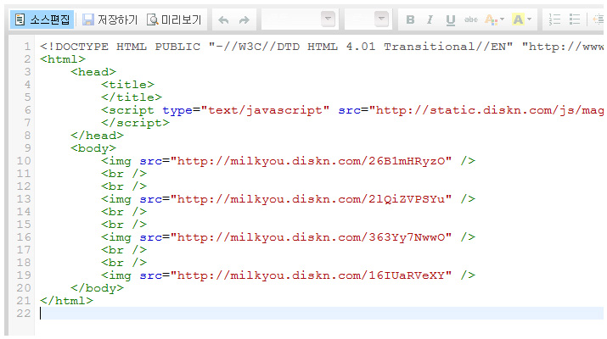Click the DOCTYPE declaration on line 1
Image resolution: width=607 pixels, height=339 pixels.
point(321,47)
